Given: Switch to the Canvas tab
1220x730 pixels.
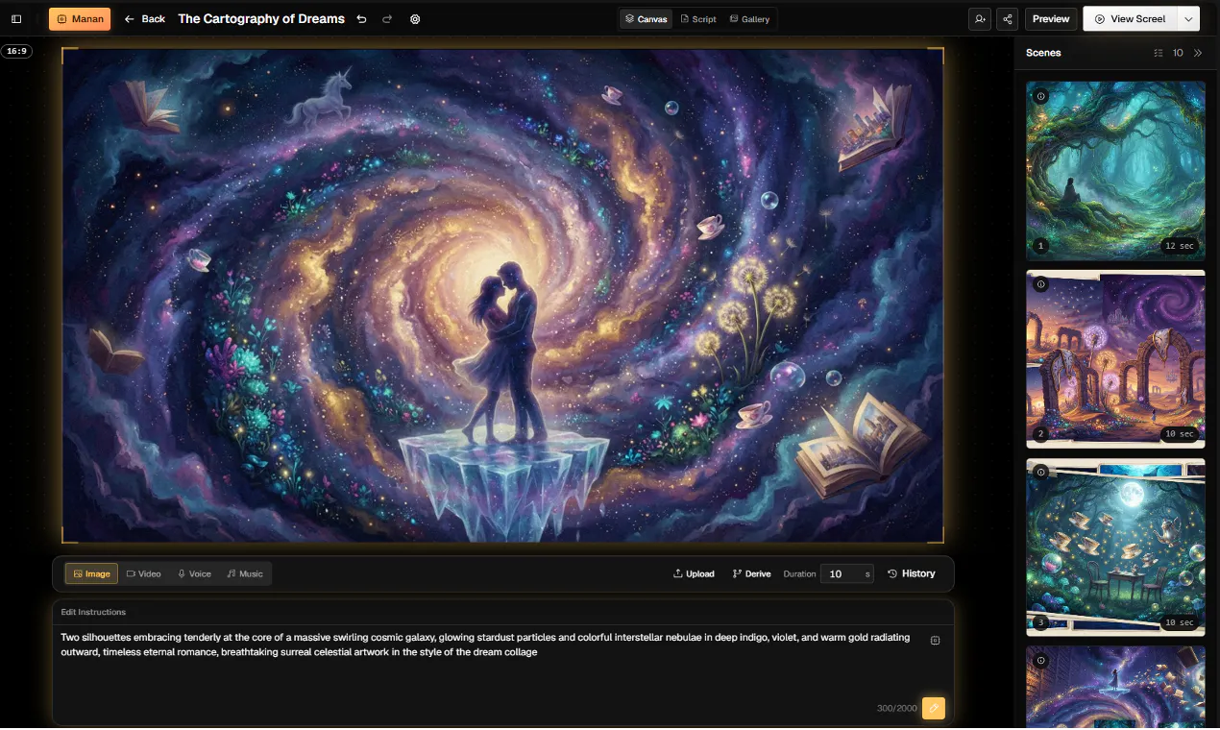Looking at the screenshot, I should click(646, 19).
